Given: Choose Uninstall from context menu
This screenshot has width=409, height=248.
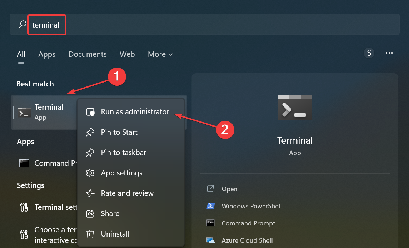Looking at the screenshot, I should [x=131, y=234].
